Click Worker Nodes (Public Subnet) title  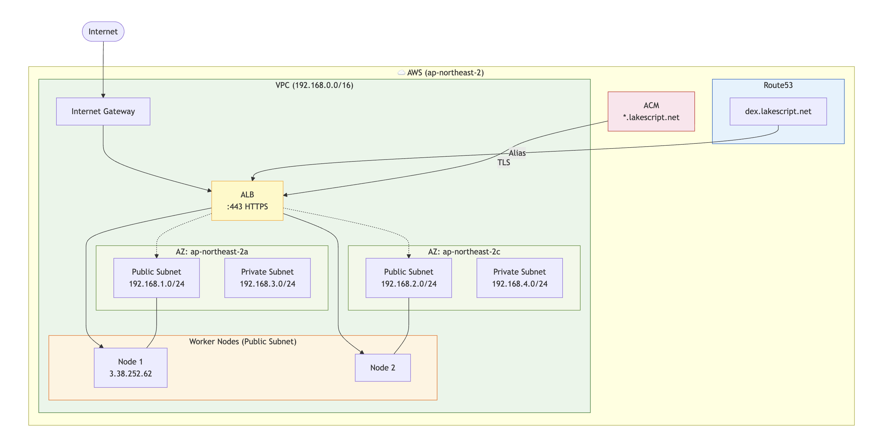tap(243, 341)
